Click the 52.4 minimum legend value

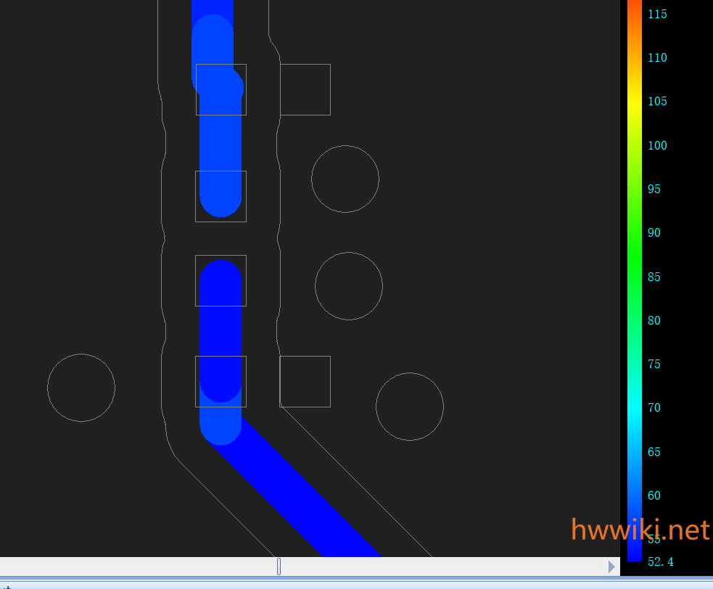(660, 561)
